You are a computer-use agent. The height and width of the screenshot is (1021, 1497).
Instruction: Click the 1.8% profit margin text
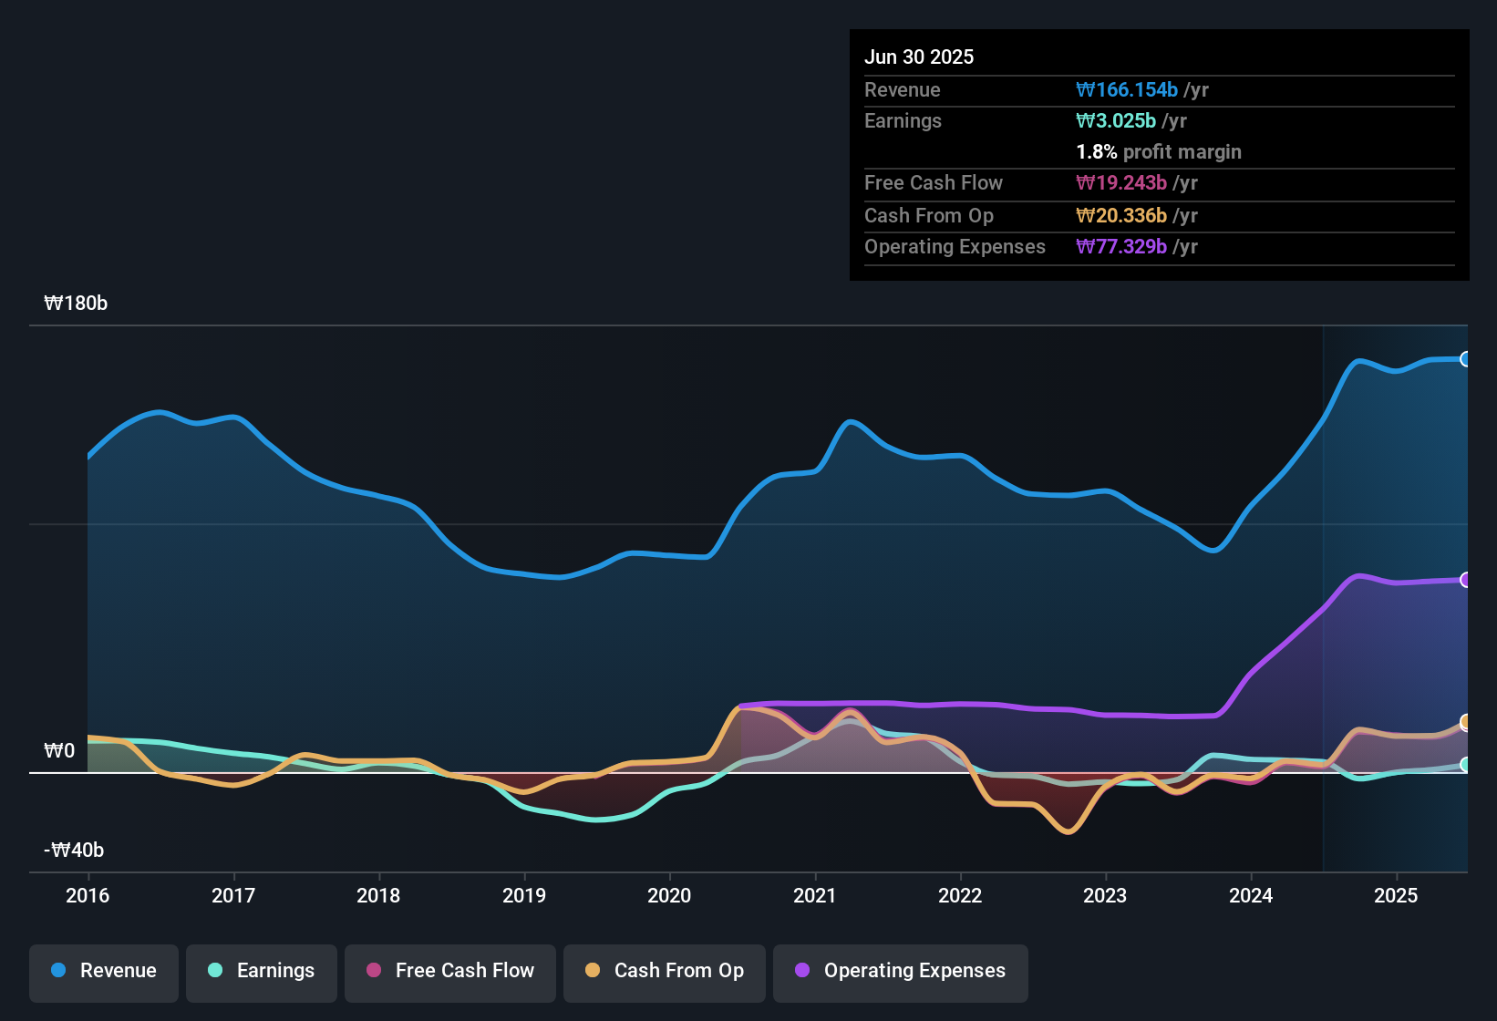click(1158, 151)
